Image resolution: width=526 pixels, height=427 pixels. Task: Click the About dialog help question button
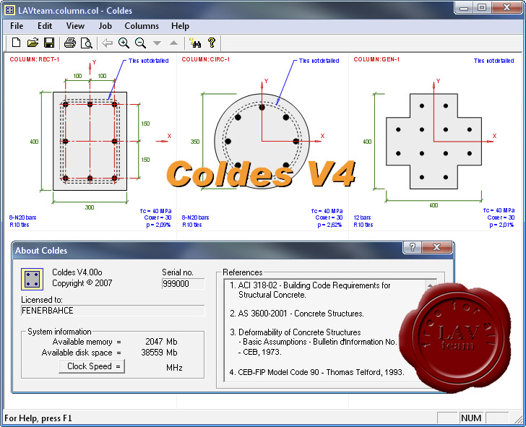point(413,247)
